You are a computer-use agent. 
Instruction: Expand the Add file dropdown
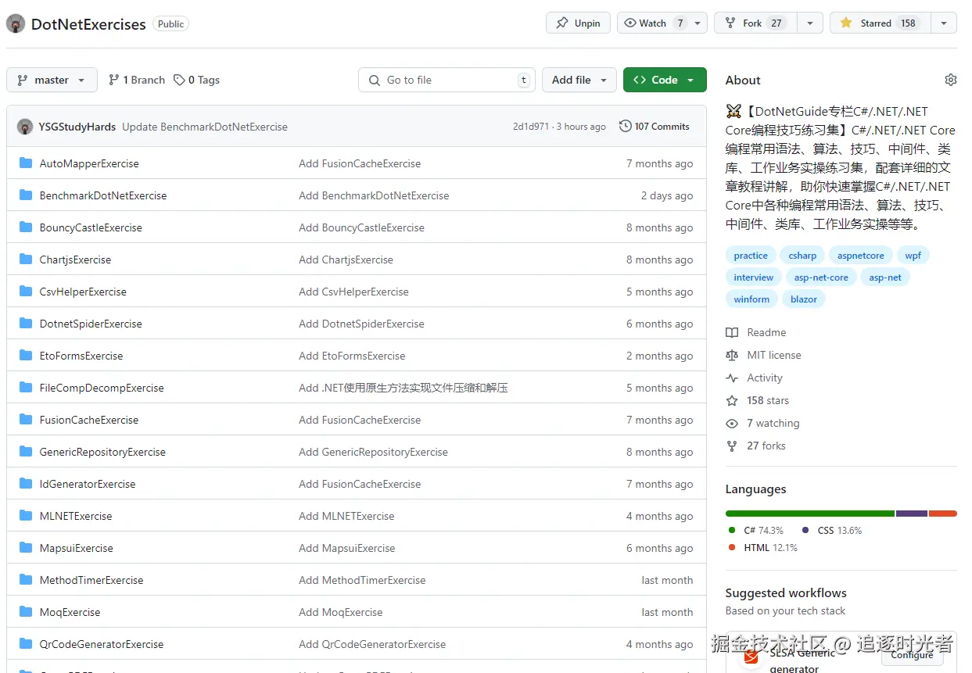click(579, 80)
